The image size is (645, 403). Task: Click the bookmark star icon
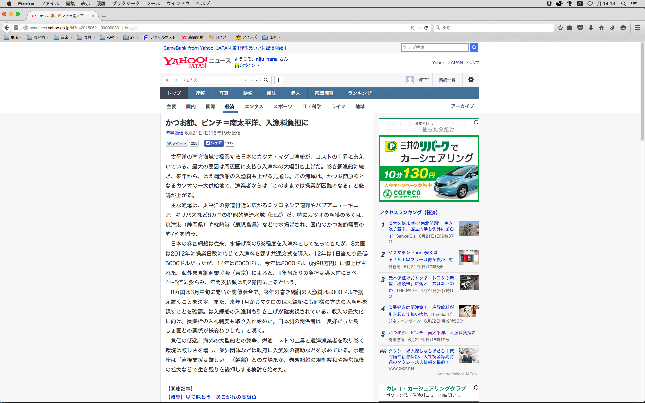coord(560,28)
